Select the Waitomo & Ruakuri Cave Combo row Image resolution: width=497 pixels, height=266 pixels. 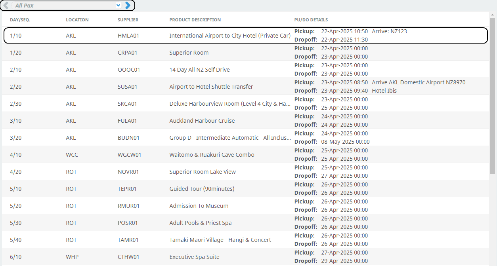click(212, 155)
